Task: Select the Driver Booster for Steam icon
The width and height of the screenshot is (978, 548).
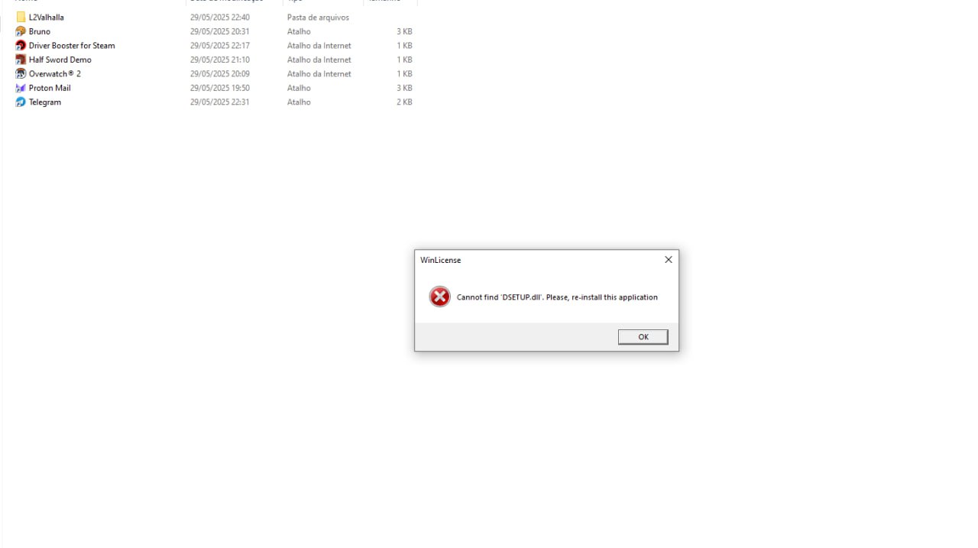Action: [21, 45]
